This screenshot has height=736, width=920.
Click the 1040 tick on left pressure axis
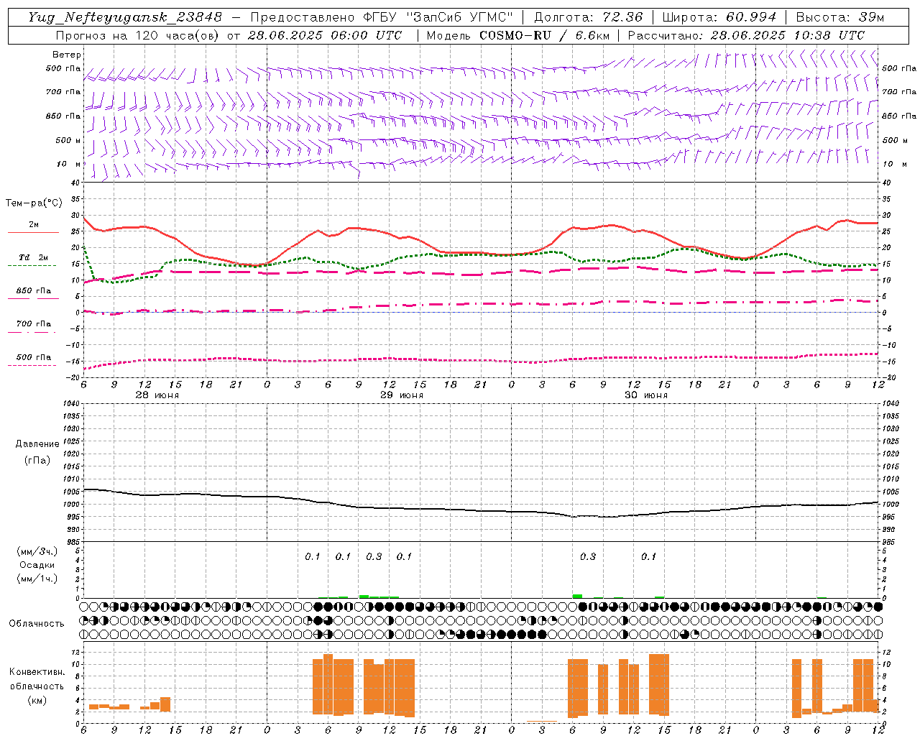70,403
